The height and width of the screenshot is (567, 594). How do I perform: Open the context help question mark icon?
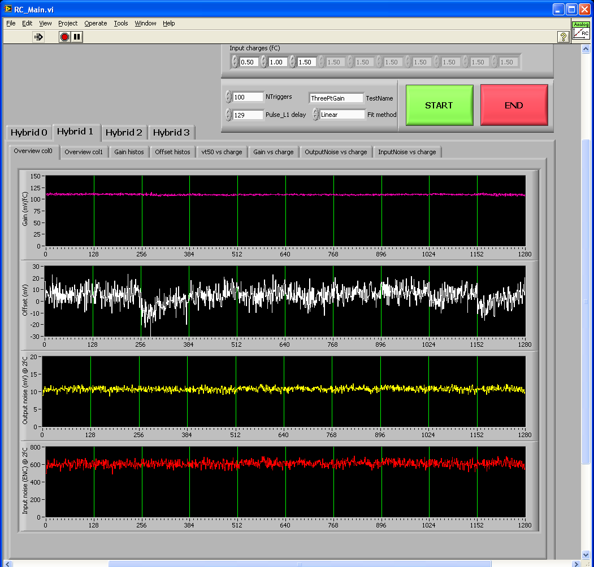coord(563,37)
